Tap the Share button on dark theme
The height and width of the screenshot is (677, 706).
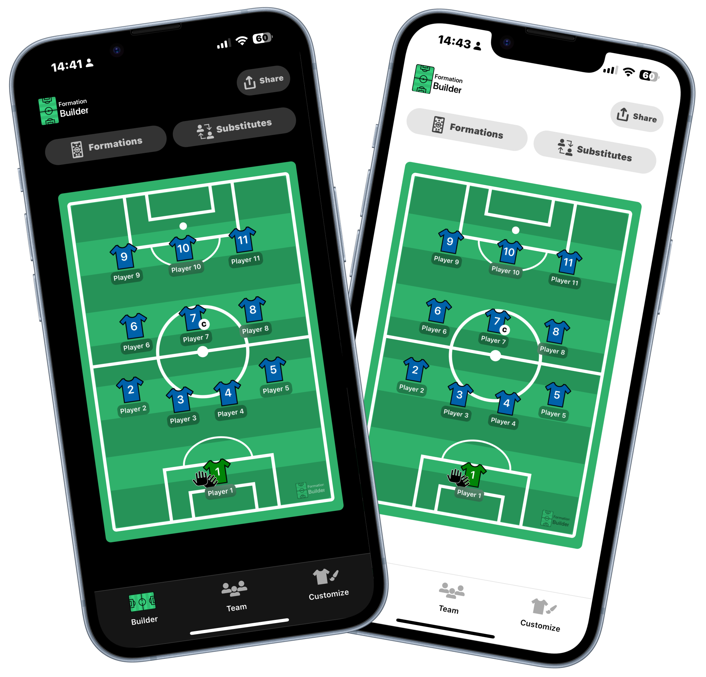pyautogui.click(x=263, y=81)
